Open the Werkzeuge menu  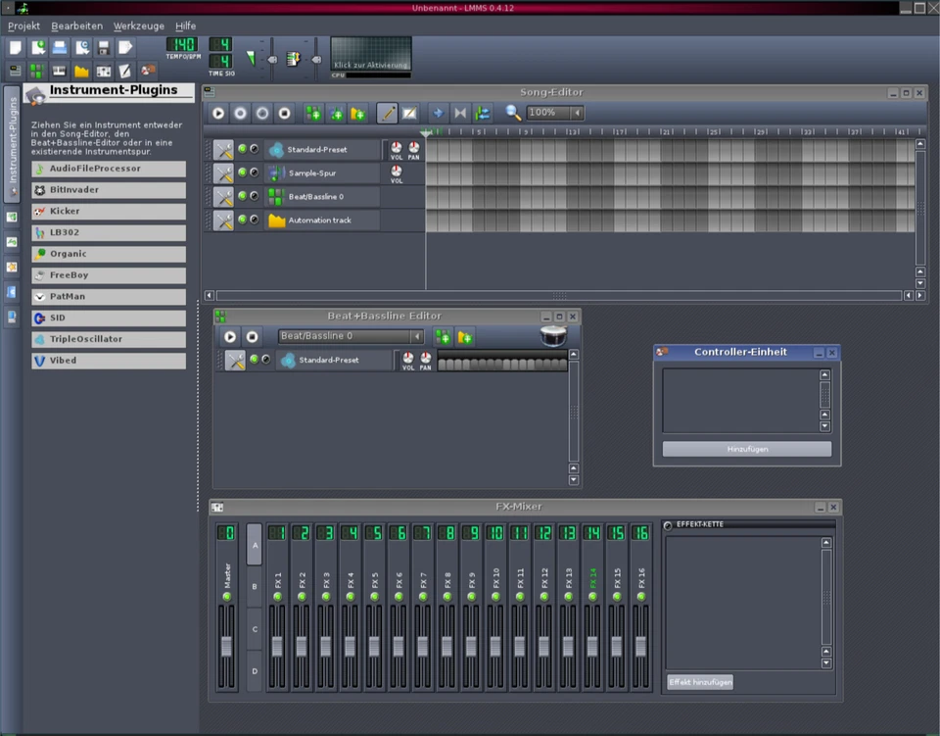[138, 25]
